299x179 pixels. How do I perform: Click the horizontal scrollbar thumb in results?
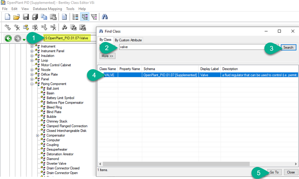point(176,164)
